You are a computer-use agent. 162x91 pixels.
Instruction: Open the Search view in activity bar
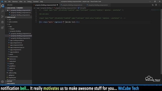coord(2,11)
